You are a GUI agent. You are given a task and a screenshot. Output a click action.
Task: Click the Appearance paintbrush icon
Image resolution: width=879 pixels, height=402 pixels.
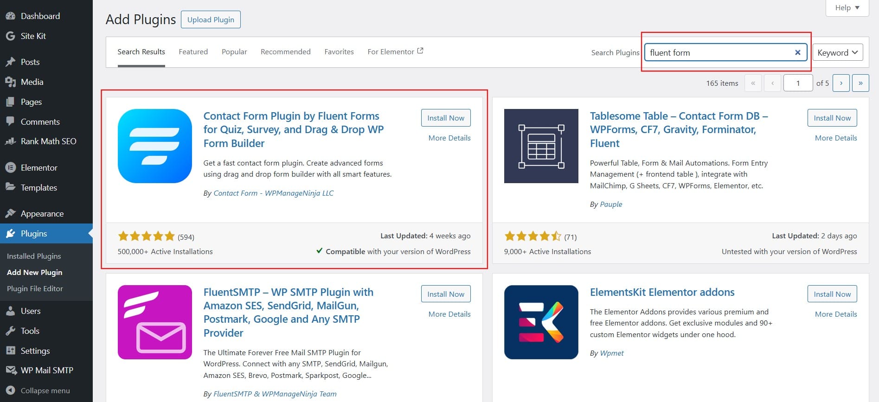(x=11, y=213)
